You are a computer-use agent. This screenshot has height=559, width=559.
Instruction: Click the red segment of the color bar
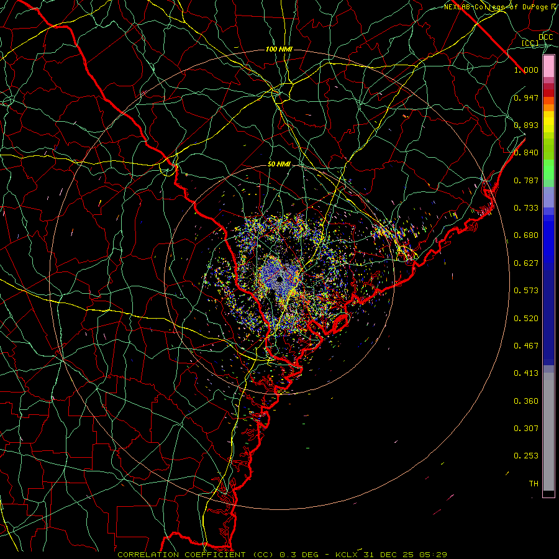pos(548,93)
